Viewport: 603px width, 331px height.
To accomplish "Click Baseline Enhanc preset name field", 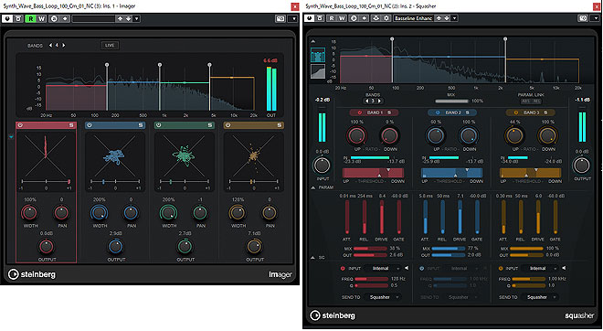I will [414, 18].
